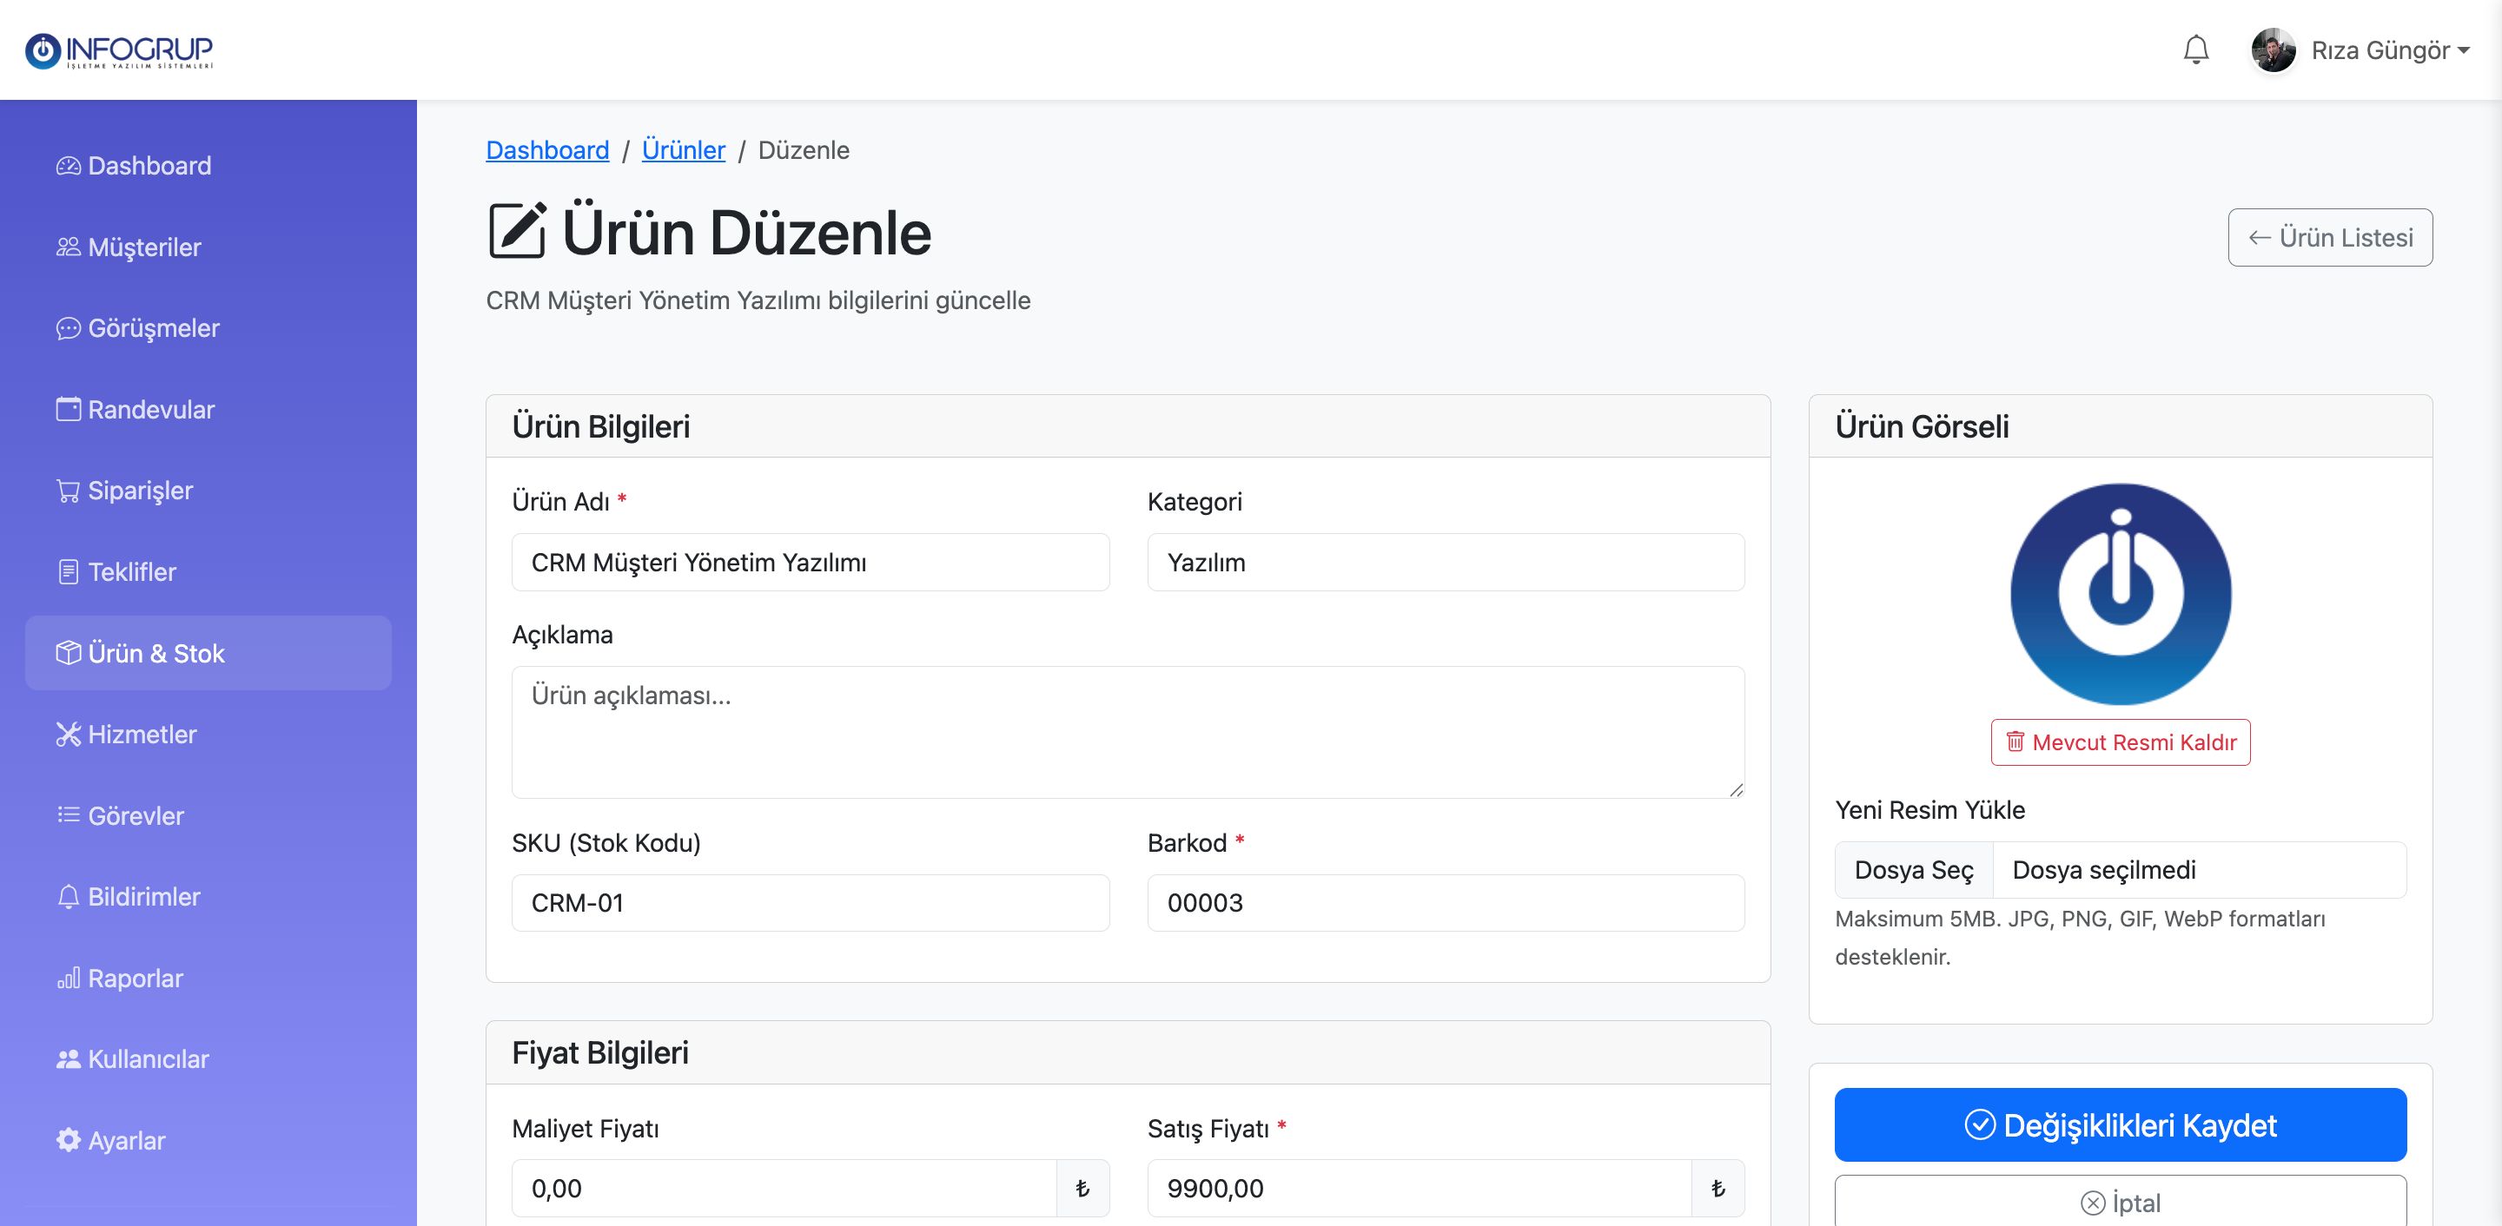Go back via Ürün Listesi button
Viewport: 2502px width, 1226px height.
pyautogui.click(x=2329, y=238)
